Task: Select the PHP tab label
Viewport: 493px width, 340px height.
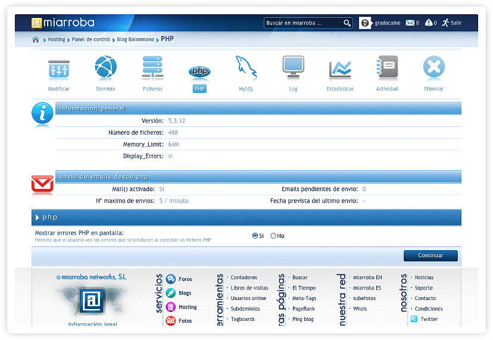Action: click(199, 89)
